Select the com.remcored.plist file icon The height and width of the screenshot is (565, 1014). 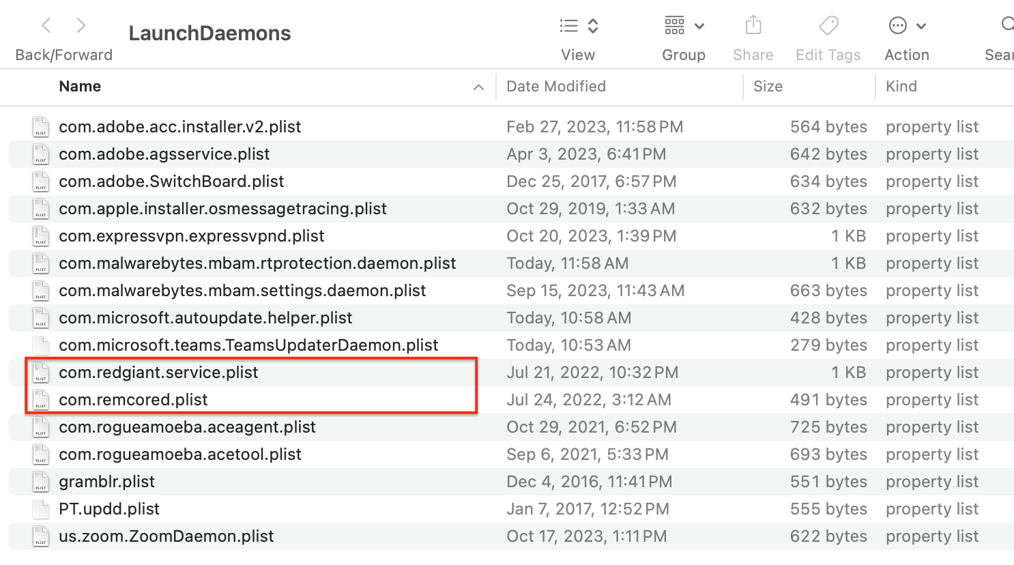41,400
